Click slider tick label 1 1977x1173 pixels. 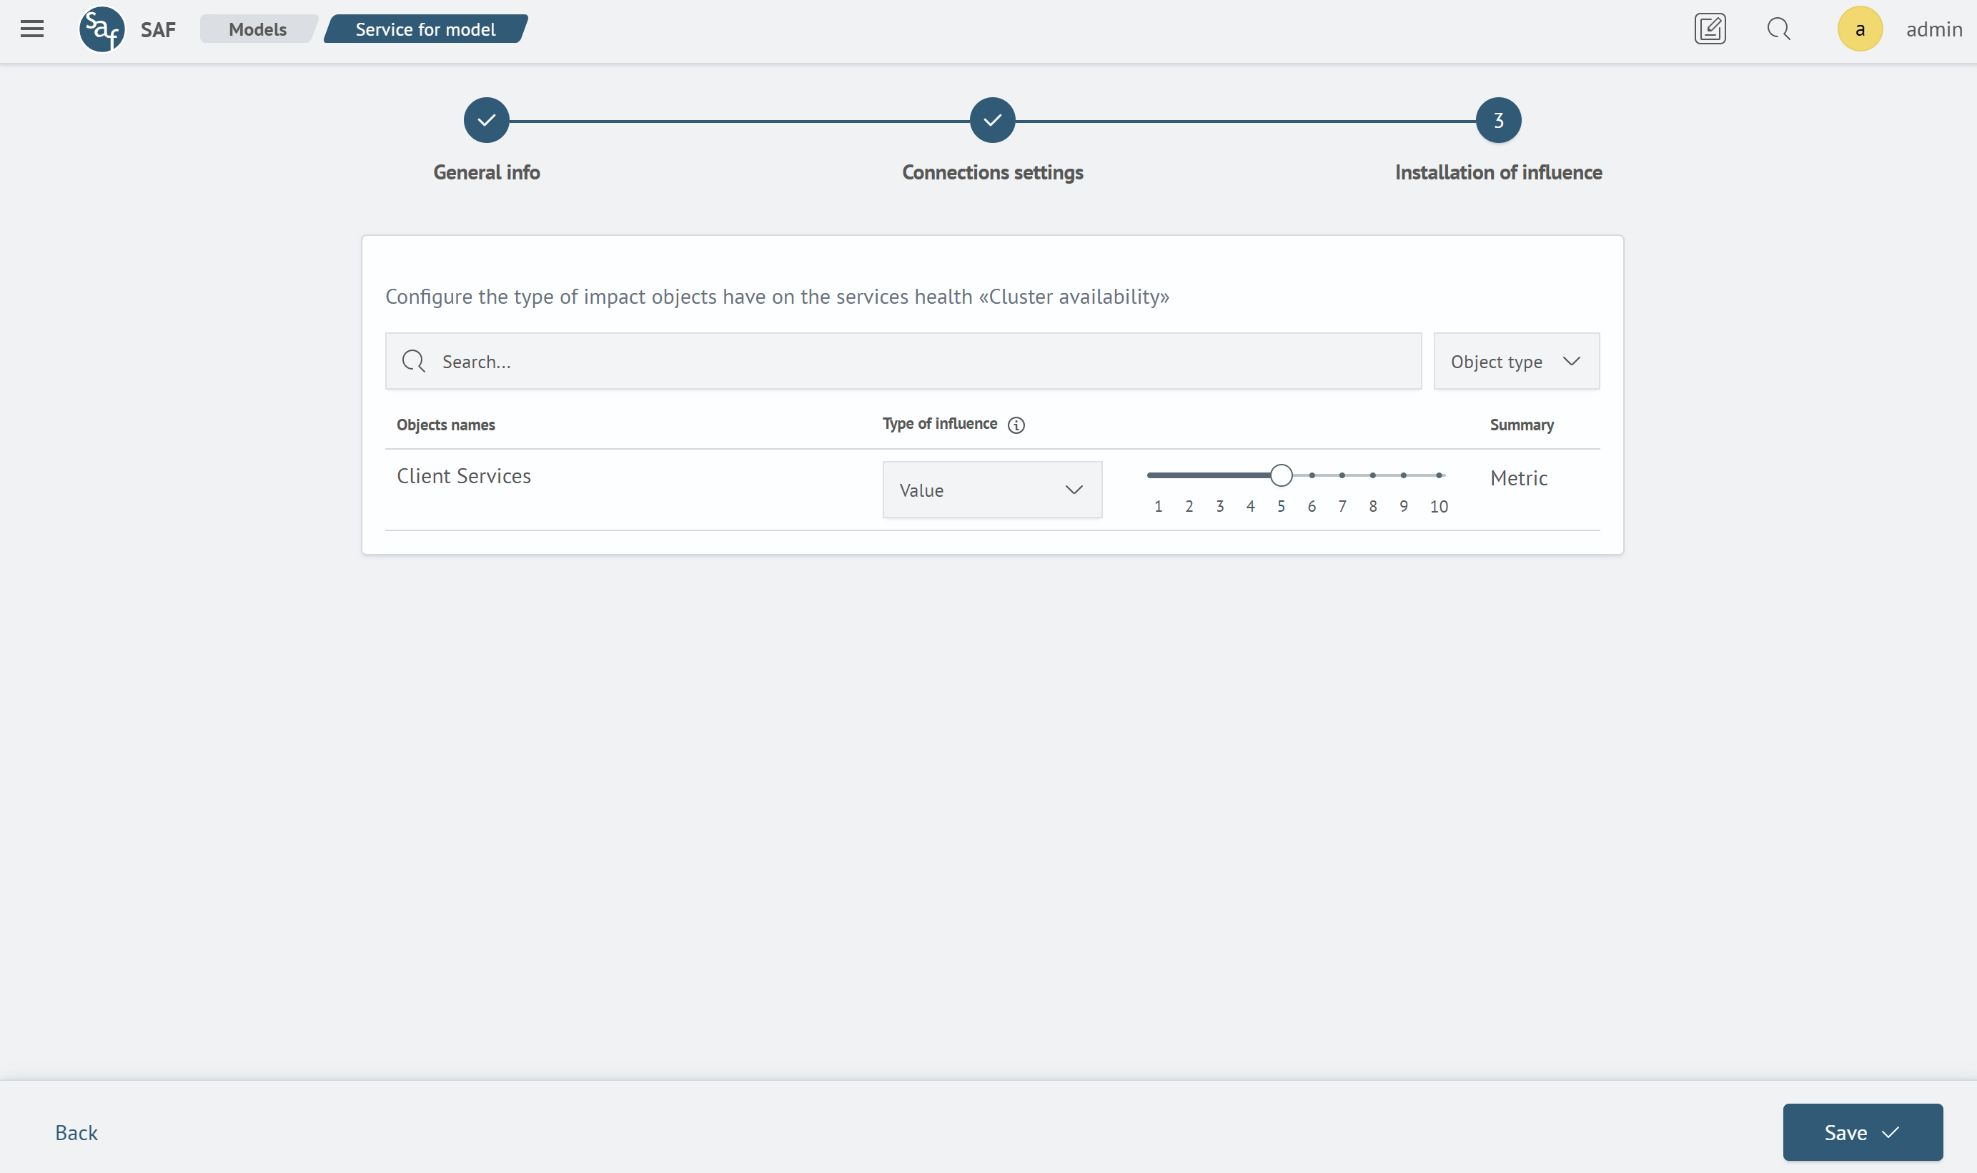[1159, 507]
